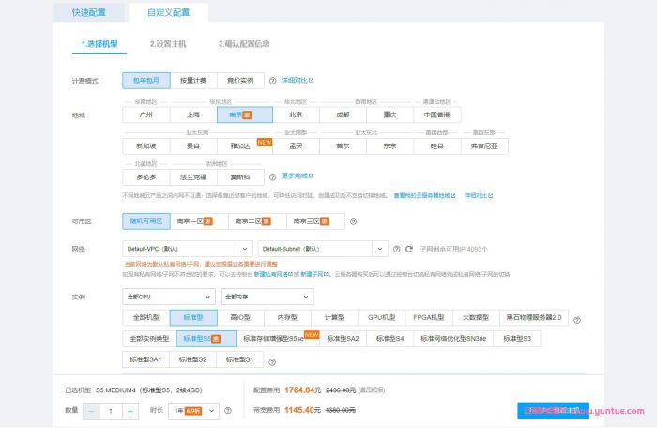Click the help icon next to Default-Subnet dropdown
Screen dimensions: 657x428
point(397,249)
